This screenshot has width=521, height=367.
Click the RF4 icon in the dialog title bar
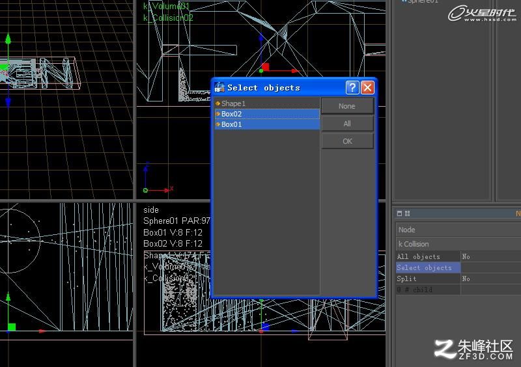click(219, 87)
